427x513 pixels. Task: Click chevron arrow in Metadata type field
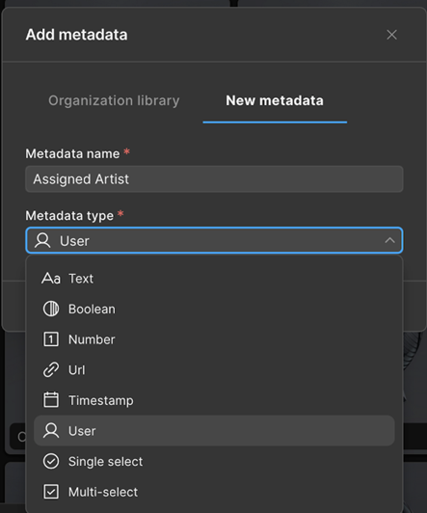(389, 240)
